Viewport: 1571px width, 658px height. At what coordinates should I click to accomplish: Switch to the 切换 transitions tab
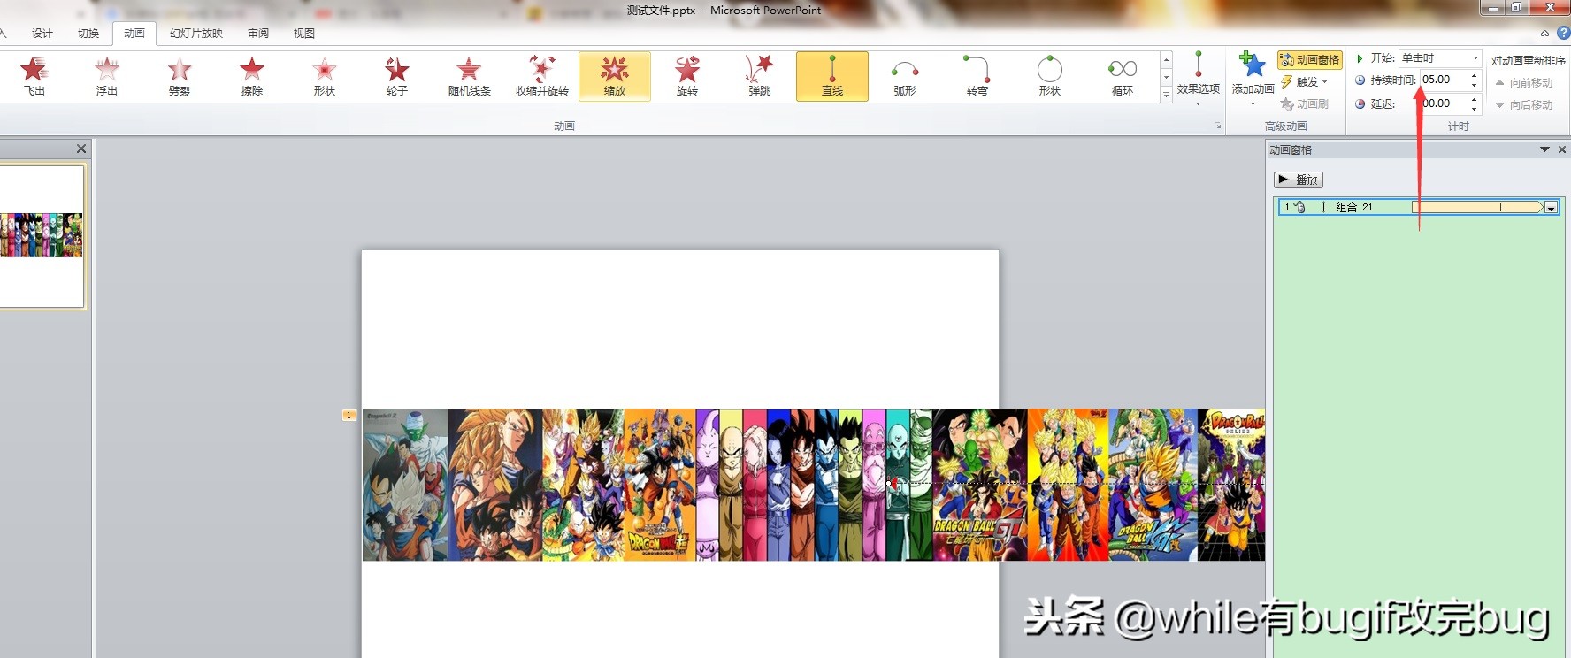(88, 34)
